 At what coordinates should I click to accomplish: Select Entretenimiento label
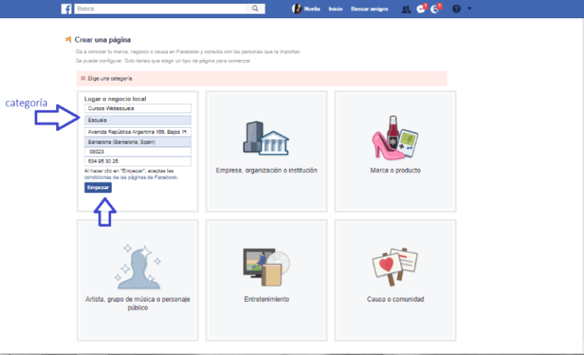point(267,299)
